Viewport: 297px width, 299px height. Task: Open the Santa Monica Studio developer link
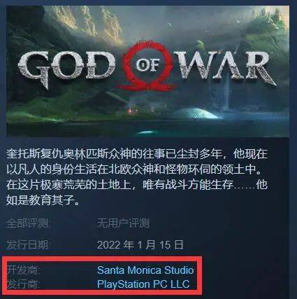(x=145, y=270)
